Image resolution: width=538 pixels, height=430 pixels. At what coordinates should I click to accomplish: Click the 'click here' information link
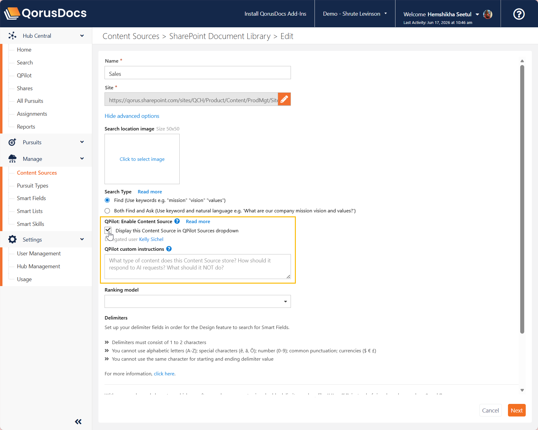click(164, 374)
